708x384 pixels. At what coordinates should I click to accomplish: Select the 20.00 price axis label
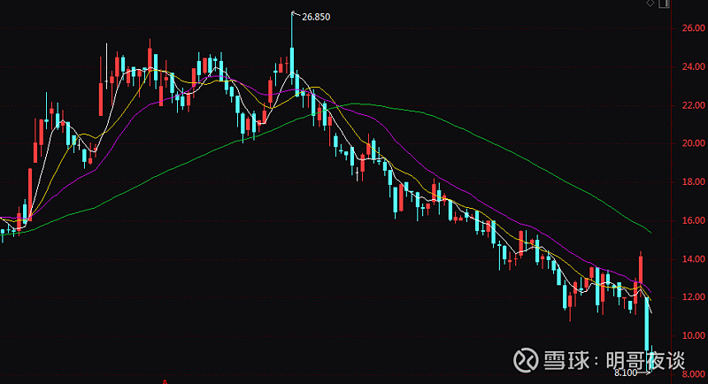click(694, 143)
